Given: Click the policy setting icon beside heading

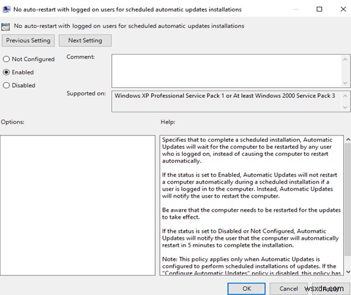Looking at the screenshot, I should pos(5,27).
